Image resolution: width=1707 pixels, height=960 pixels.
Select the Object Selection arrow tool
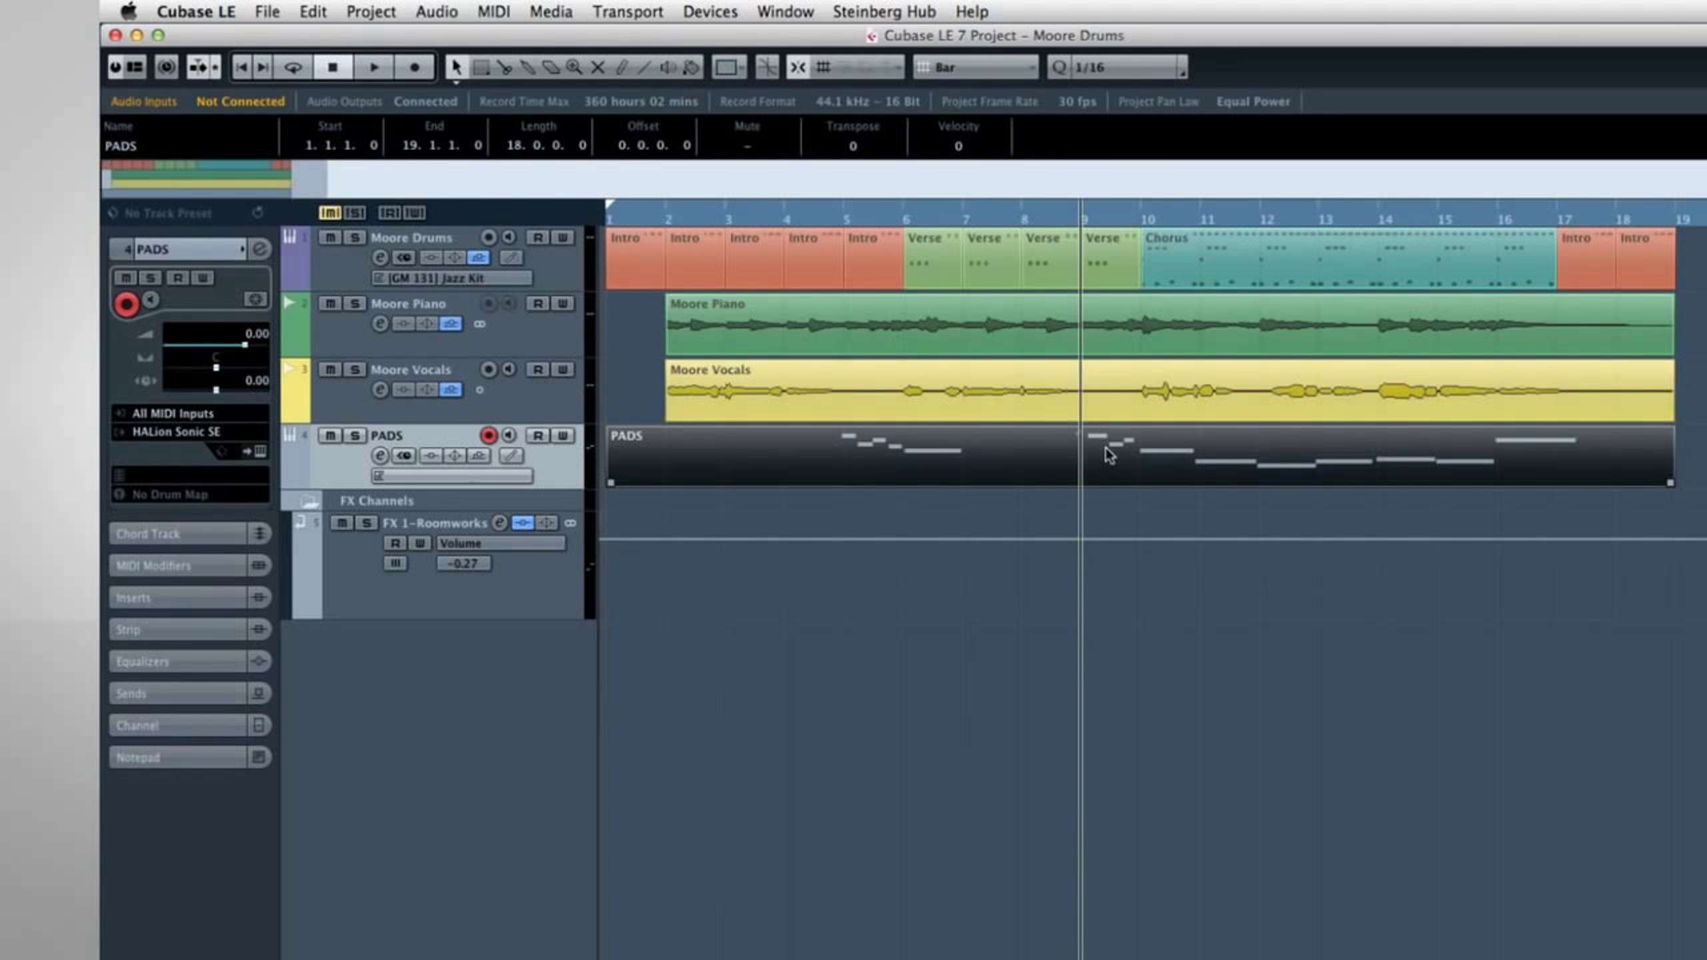click(457, 67)
